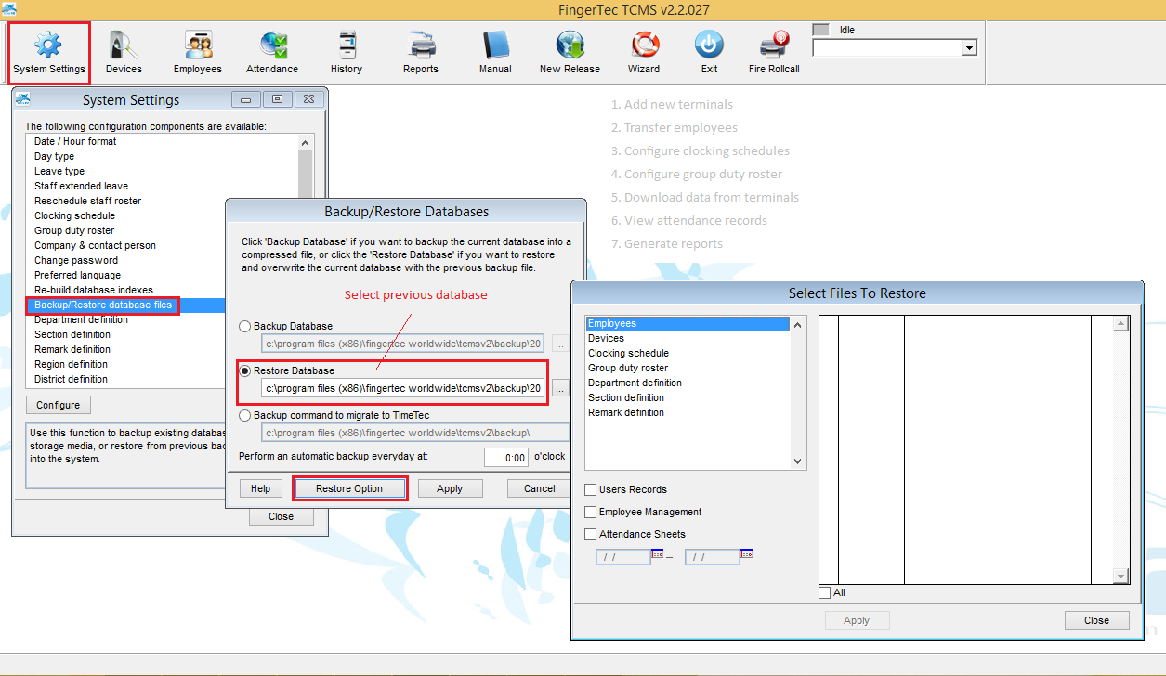Click the System Settings window icon
Image resolution: width=1166 pixels, height=676 pixels.
point(23,99)
